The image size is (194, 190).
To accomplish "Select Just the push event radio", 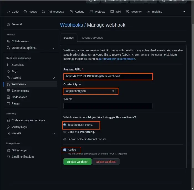I will [65, 125].
